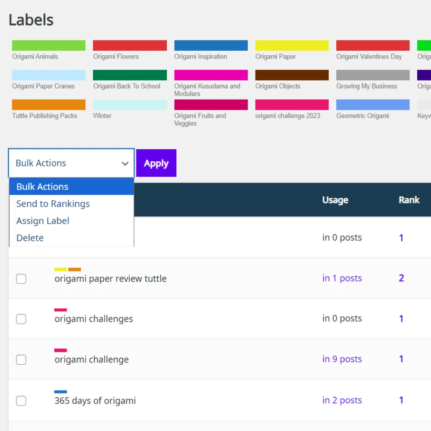Click the Origami Animals green label swatch
Viewport: 431px width, 431px height.
[48, 46]
